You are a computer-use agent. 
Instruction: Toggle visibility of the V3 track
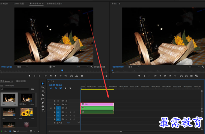(66, 101)
